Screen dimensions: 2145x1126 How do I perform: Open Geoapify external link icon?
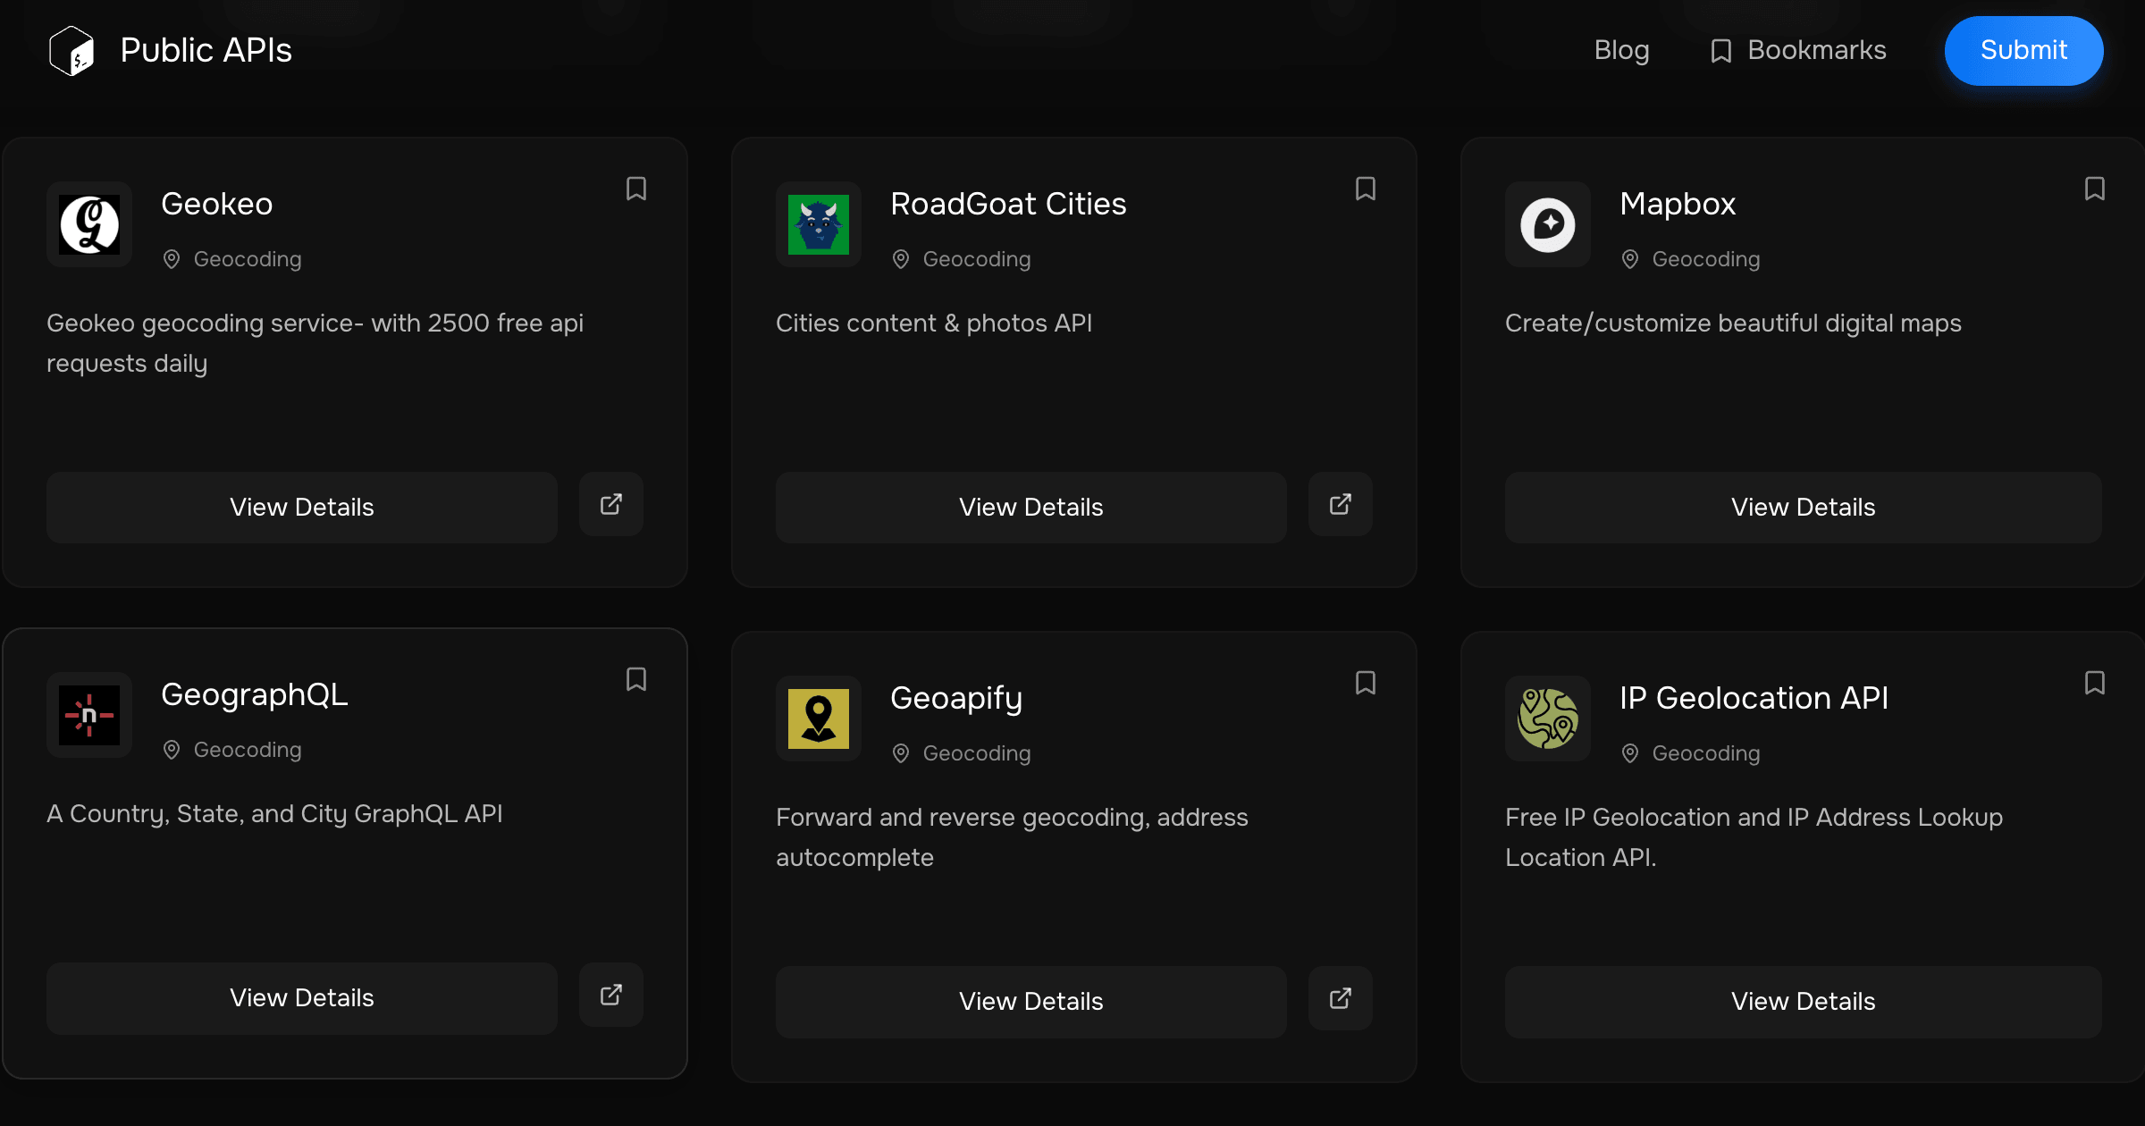tap(1340, 999)
